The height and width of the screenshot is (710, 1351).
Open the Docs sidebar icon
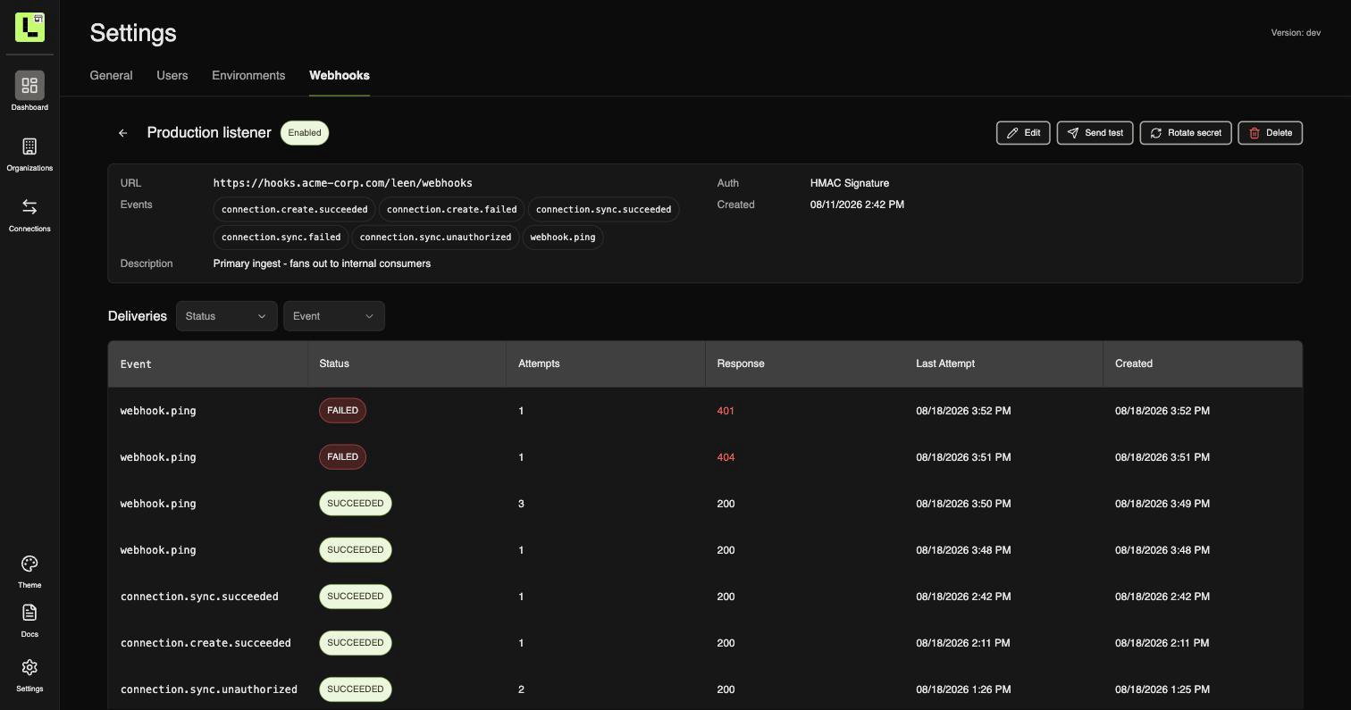tap(29, 613)
